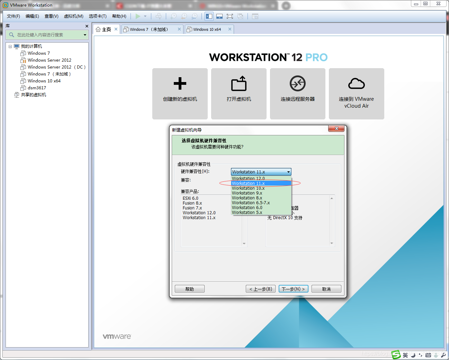
Task: Select Windows 7 (未加域) in the library
Action: coord(49,74)
